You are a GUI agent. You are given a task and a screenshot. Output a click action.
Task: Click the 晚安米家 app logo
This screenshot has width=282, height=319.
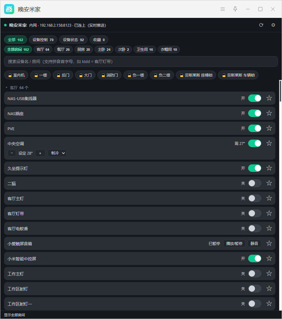click(9, 9)
